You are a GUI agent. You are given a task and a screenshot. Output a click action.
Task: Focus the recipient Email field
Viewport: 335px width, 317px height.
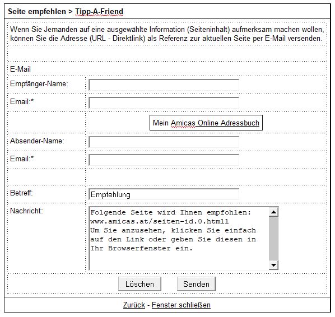pos(164,102)
